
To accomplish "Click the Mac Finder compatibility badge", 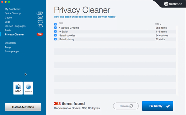I will click(x=18, y=88).
